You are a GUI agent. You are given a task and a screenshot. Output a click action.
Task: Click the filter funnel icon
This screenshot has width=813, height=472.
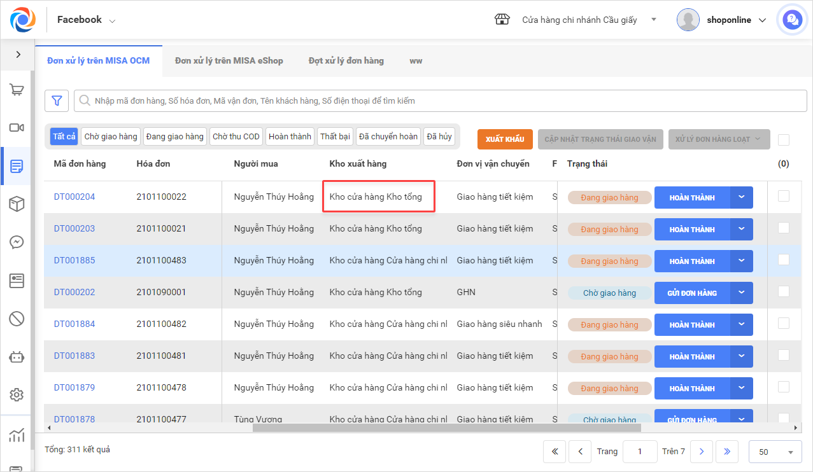pos(57,101)
